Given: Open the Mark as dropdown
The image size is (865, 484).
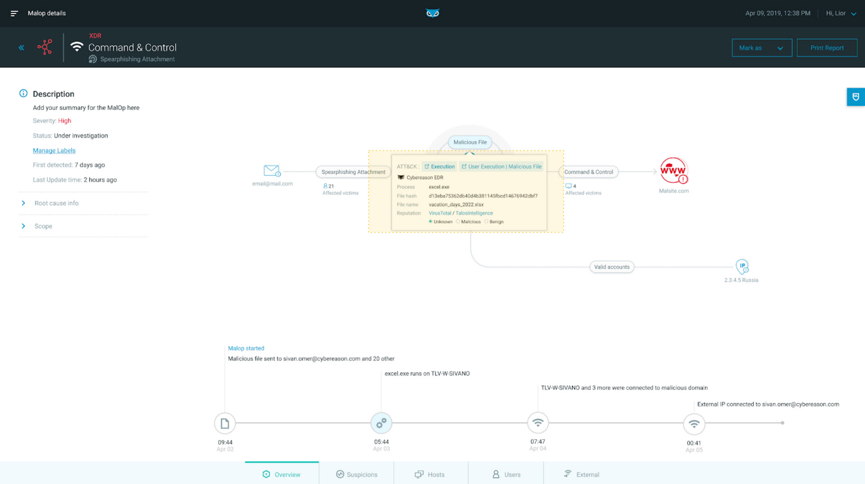Looking at the screenshot, I should [762, 48].
